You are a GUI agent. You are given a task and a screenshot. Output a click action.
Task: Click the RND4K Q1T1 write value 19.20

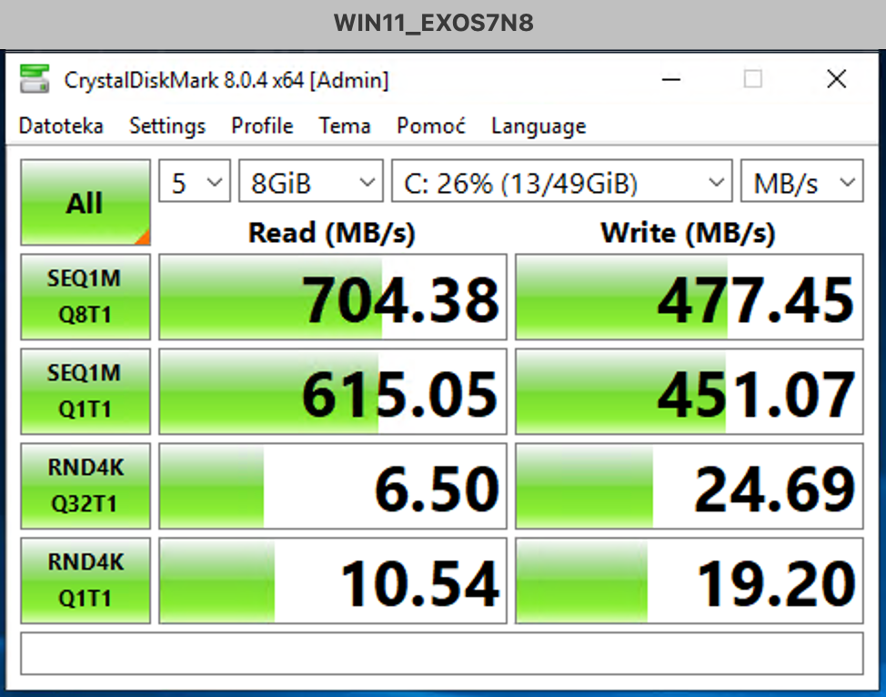click(x=690, y=581)
